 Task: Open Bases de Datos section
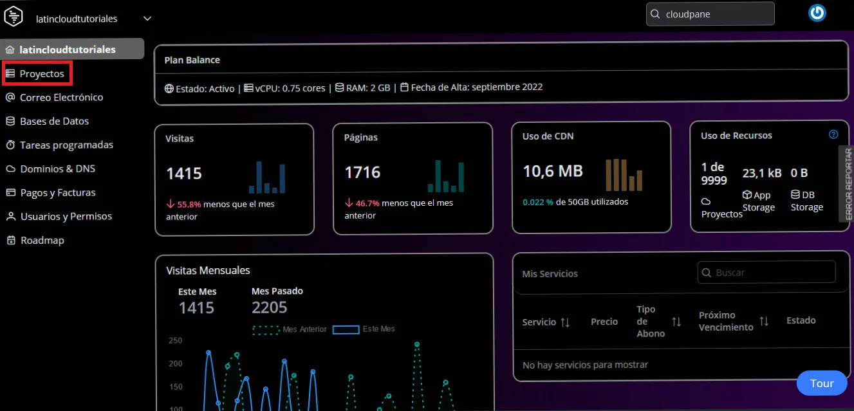tap(54, 122)
